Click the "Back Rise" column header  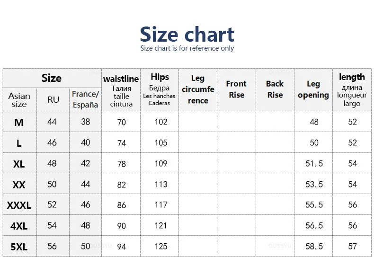[275, 89]
